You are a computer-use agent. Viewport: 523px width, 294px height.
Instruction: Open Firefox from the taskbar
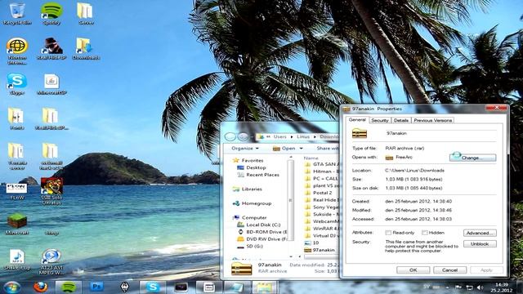tap(40, 287)
